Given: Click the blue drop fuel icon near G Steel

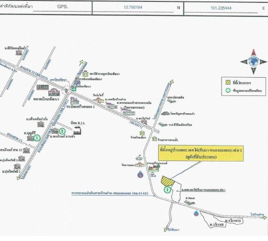Looking at the screenshot, I should [196, 213].
